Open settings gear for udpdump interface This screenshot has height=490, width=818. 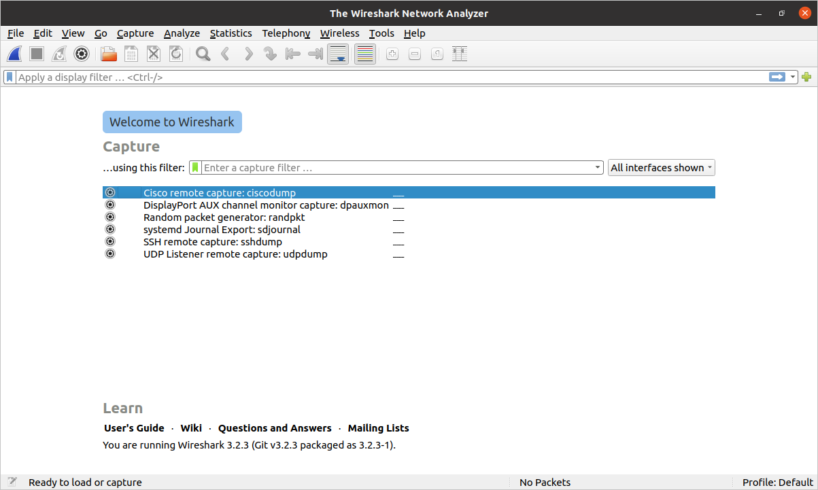tap(110, 253)
